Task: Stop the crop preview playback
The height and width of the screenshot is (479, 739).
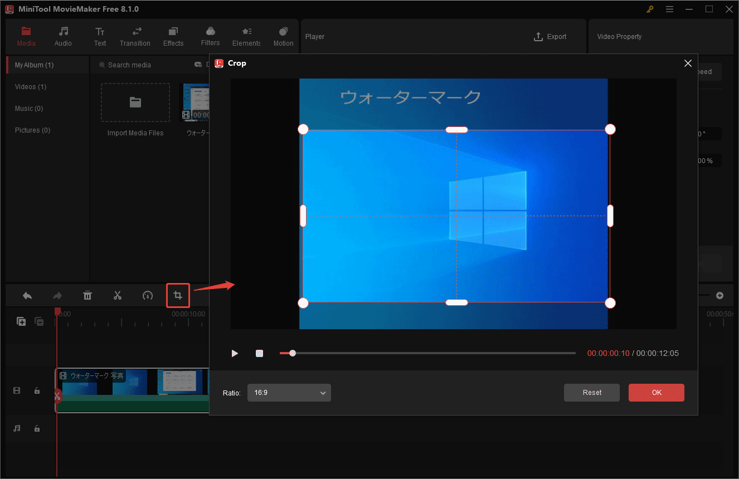Action: point(259,353)
